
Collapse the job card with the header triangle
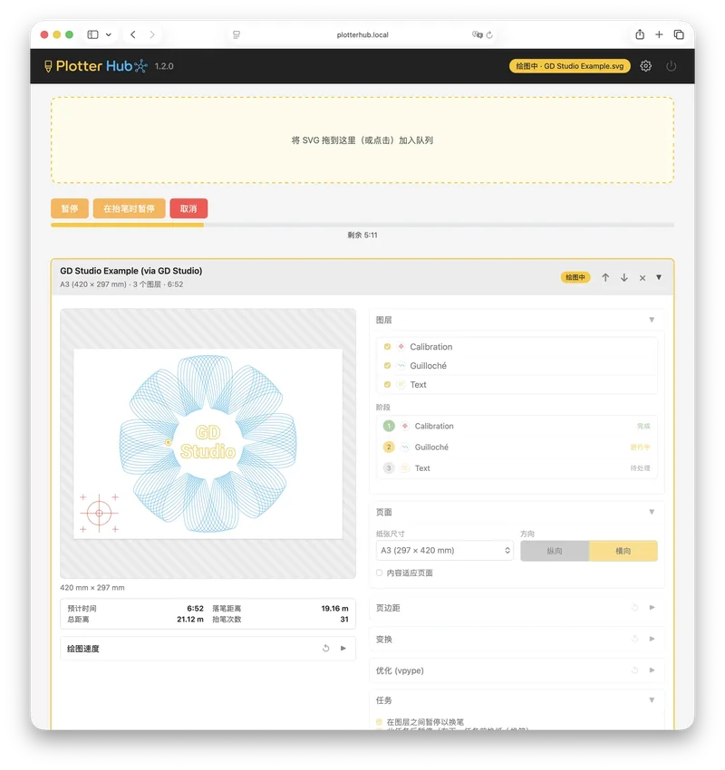tap(659, 277)
